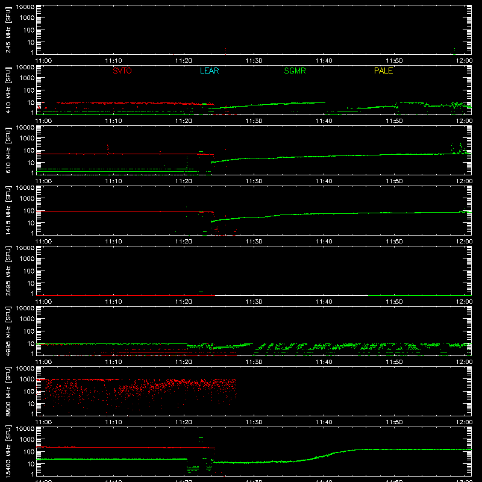This screenshot has height=482, width=482.
Task: Click the 11:40 tick label of the 2695 MHz plot
Action: click(324, 302)
